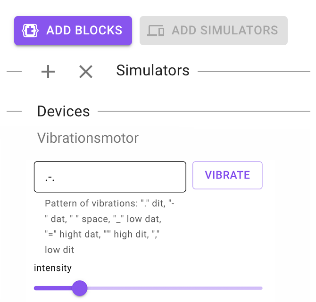
Task: Click the pattern of vibrations helper text
Action: pyautogui.click(x=110, y=227)
